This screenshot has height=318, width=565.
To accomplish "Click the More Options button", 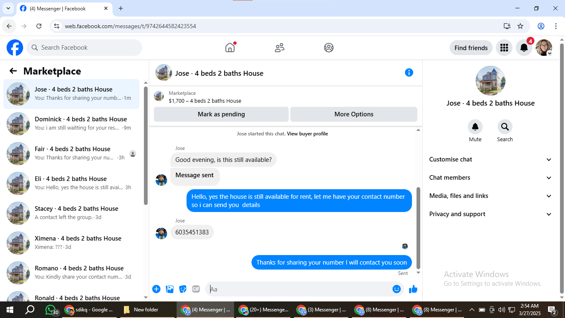I will point(354,114).
